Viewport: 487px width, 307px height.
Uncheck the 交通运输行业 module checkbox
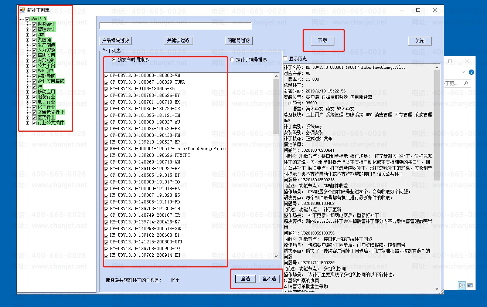coord(34,112)
